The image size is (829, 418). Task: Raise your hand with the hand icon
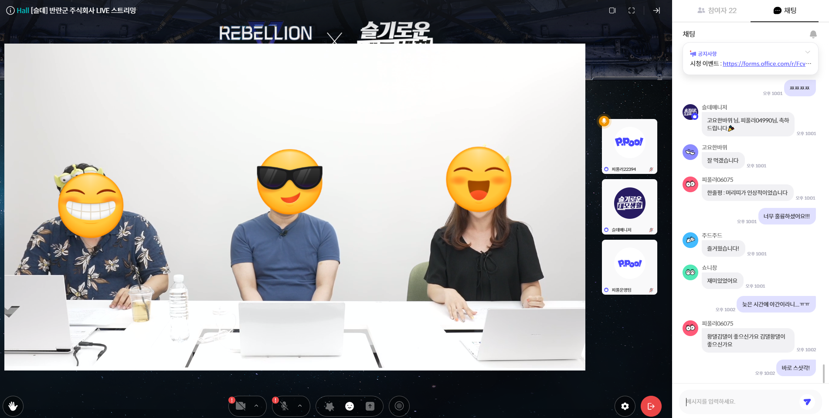13,406
